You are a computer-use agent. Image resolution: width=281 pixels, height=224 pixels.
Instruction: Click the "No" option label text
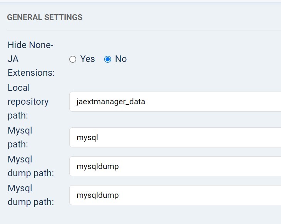[x=121, y=59]
